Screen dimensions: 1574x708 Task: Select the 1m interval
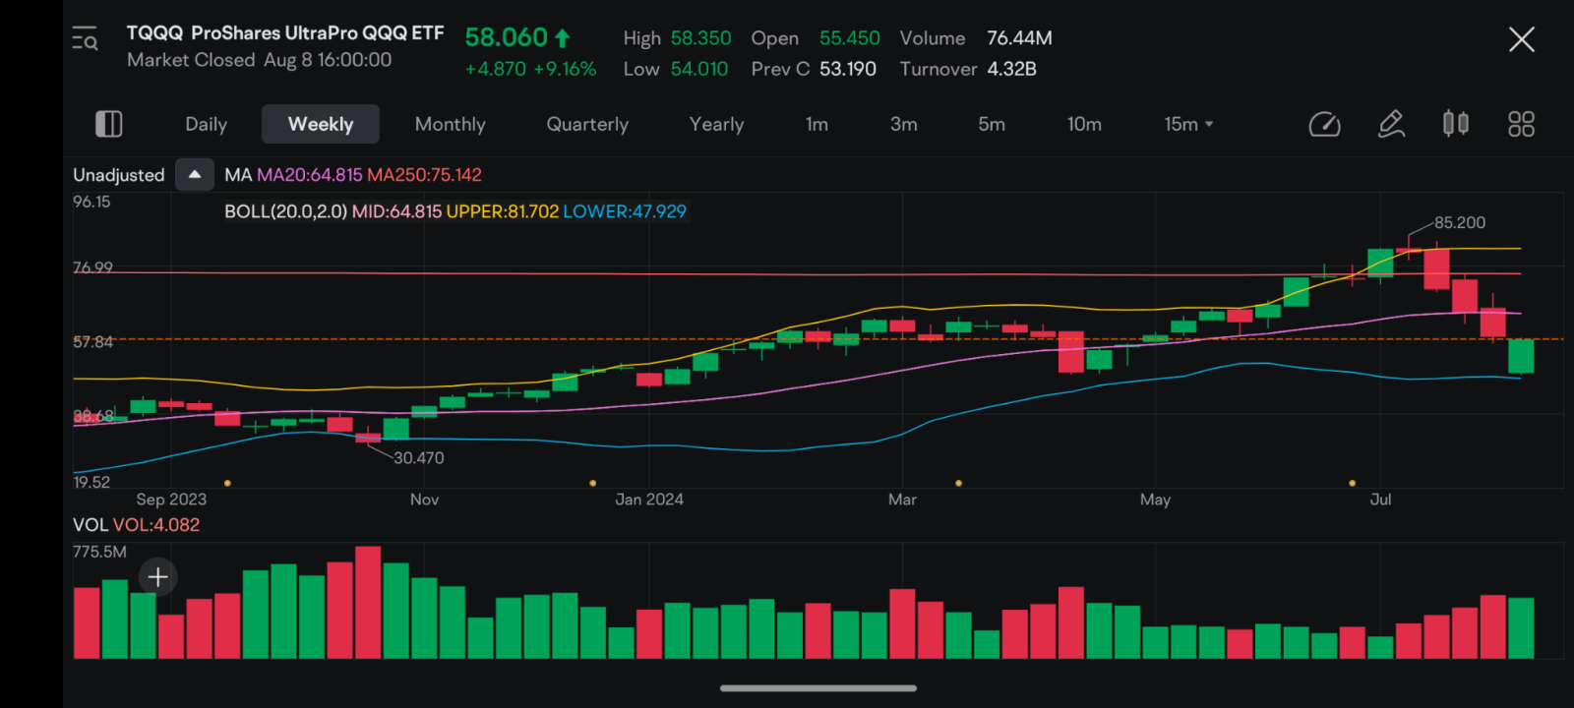pos(817,124)
